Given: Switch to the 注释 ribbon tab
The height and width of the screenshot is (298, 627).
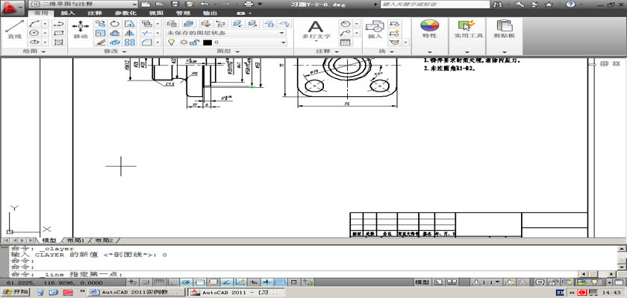Looking at the screenshot, I should (95, 13).
